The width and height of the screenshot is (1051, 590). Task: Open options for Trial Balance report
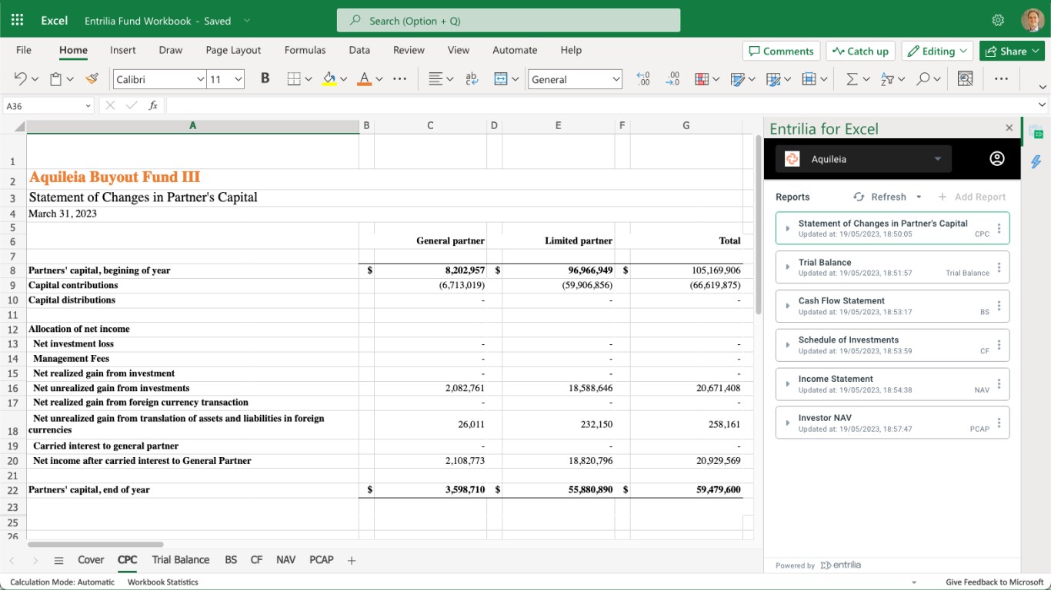(999, 267)
